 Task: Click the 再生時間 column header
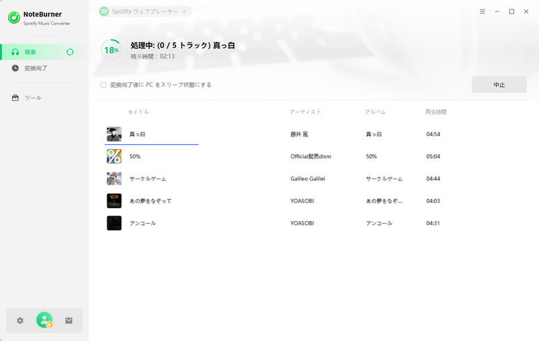pyautogui.click(x=436, y=112)
